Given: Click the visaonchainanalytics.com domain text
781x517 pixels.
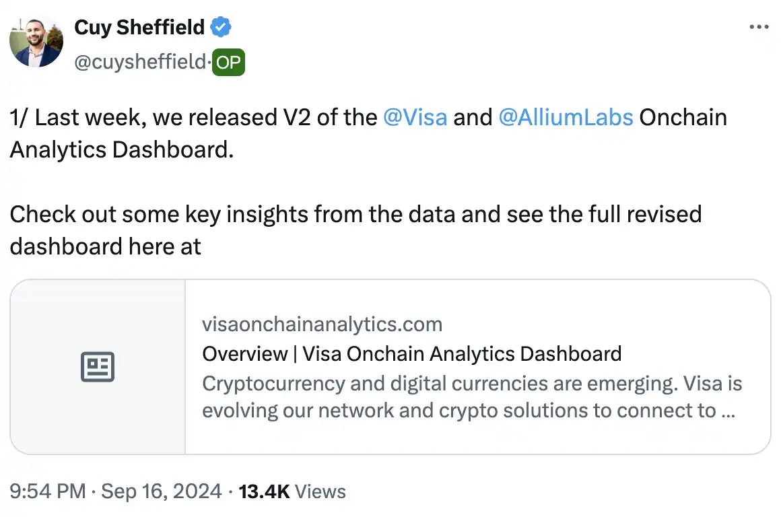Looking at the screenshot, I should click(322, 324).
